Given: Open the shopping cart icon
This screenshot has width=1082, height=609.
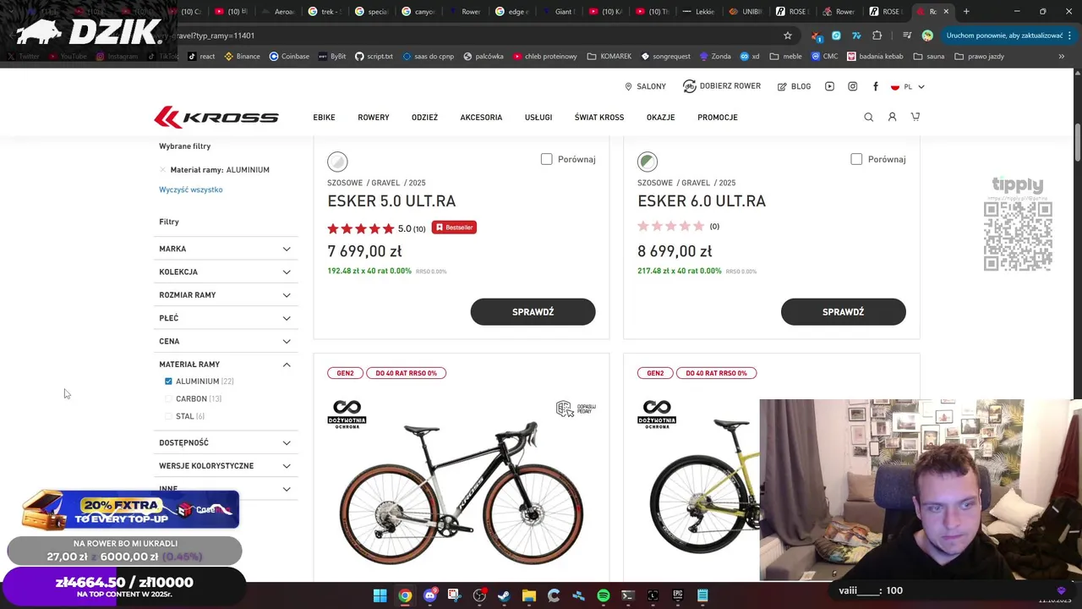Looking at the screenshot, I should pos(915,117).
